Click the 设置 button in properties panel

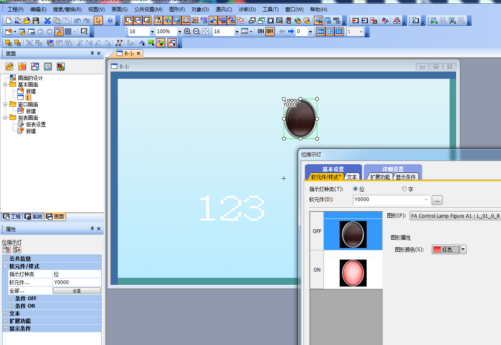[x=77, y=291]
